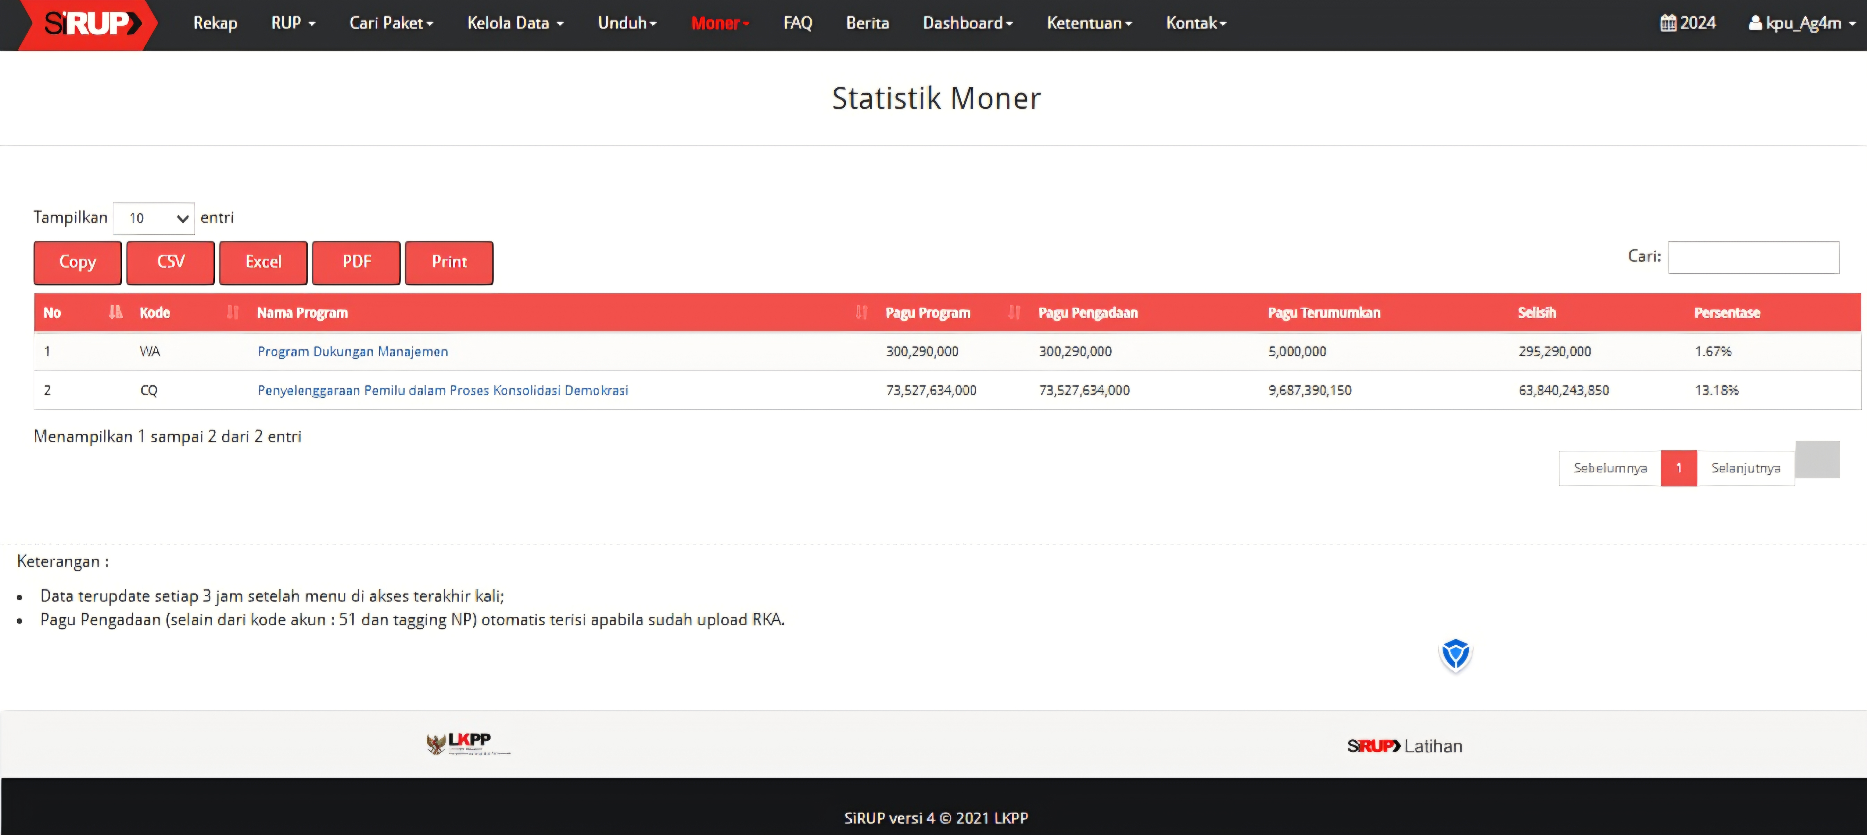The height and width of the screenshot is (835, 1867).
Task: Click the user profile icon kpu_Ag4m
Action: [1755, 23]
